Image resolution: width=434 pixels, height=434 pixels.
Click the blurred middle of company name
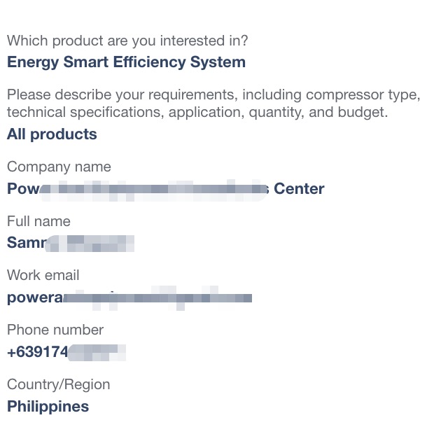click(x=153, y=190)
